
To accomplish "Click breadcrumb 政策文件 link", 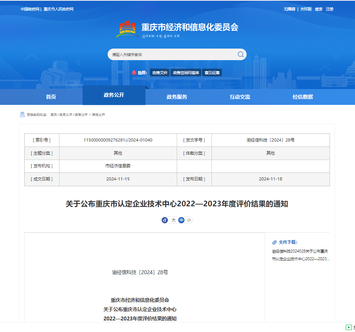I will click(x=81, y=115).
